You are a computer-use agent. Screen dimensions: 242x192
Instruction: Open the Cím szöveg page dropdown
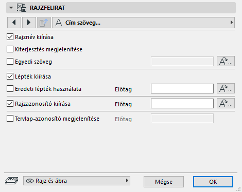[x=143, y=23]
